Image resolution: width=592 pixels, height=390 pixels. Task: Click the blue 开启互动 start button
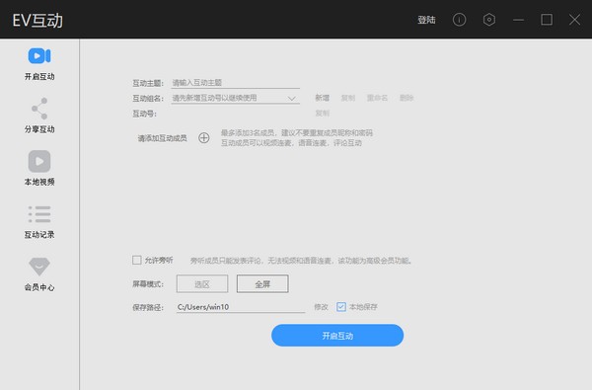(337, 336)
